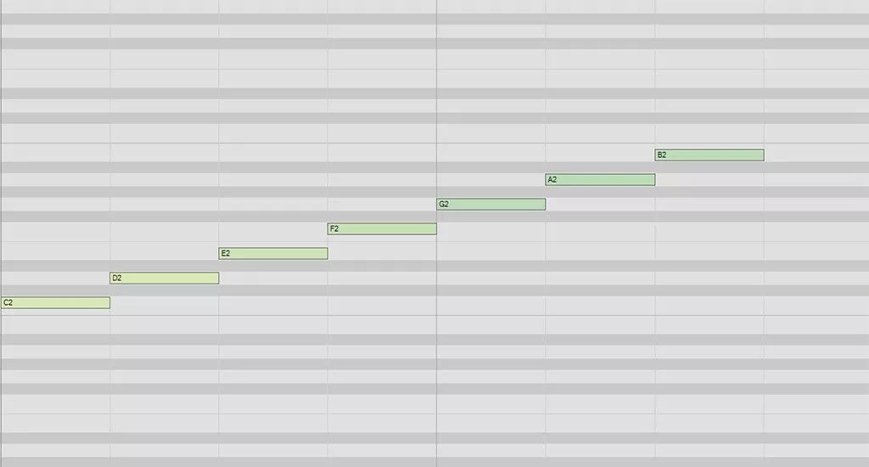The width and height of the screenshot is (869, 467).
Task: Click the empty cell immediately right of the B2 note
Action: [x=816, y=155]
